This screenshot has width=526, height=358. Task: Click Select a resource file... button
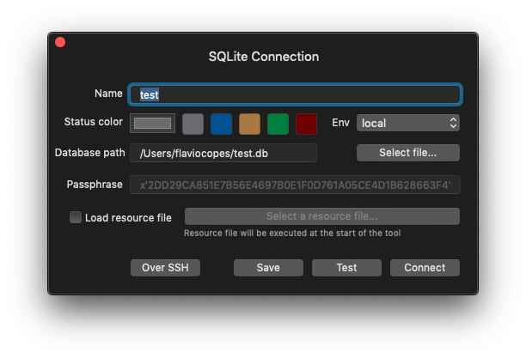click(x=321, y=216)
